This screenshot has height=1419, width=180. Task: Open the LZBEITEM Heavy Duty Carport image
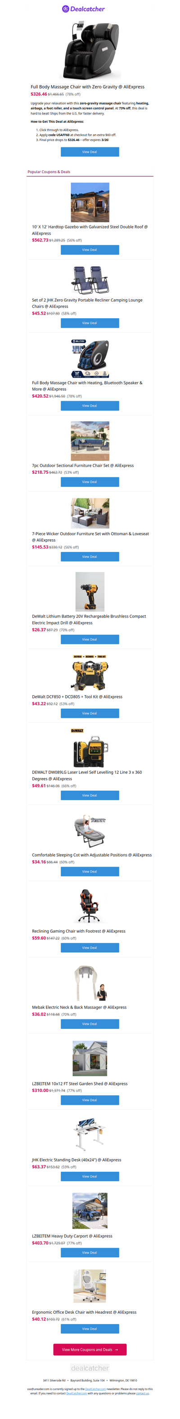coord(90,1211)
